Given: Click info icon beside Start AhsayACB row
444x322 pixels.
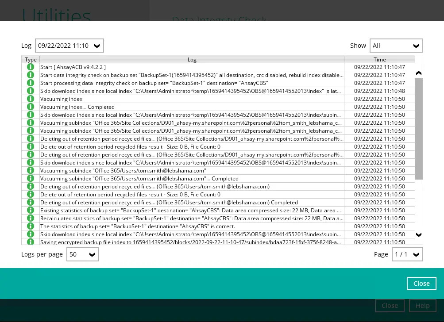Looking at the screenshot, I should pos(31,67).
